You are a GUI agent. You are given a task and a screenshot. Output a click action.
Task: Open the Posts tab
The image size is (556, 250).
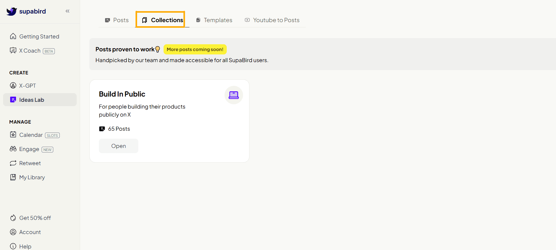pyautogui.click(x=117, y=20)
